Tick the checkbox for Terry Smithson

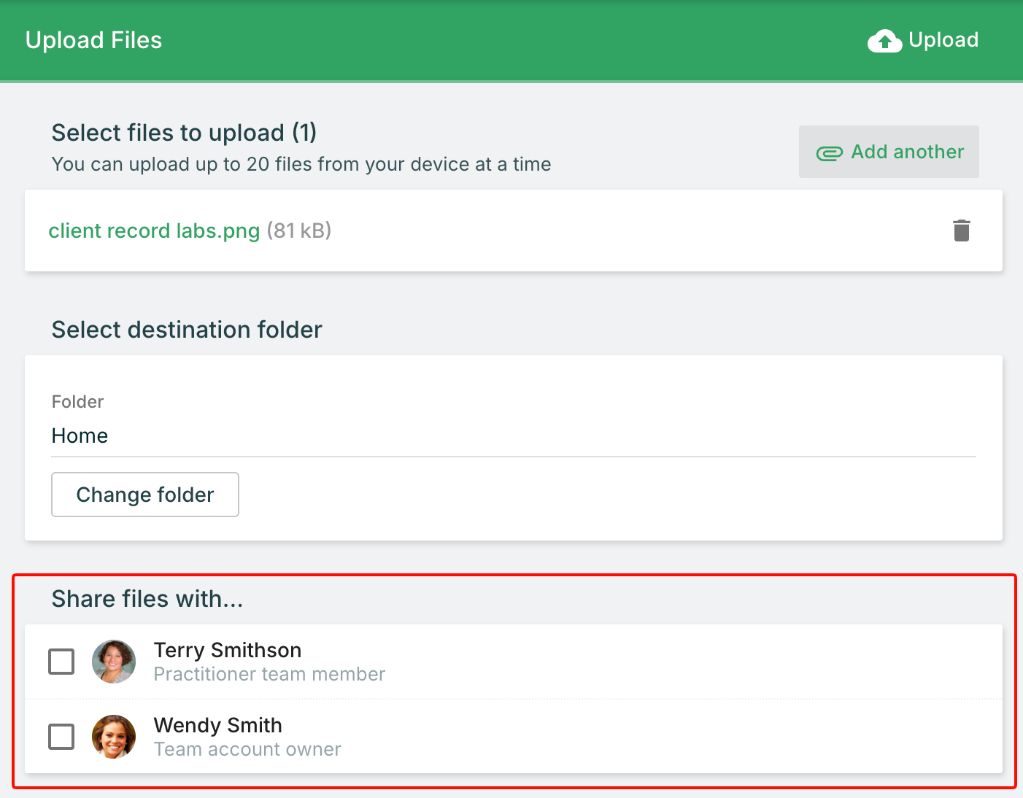pyautogui.click(x=61, y=662)
